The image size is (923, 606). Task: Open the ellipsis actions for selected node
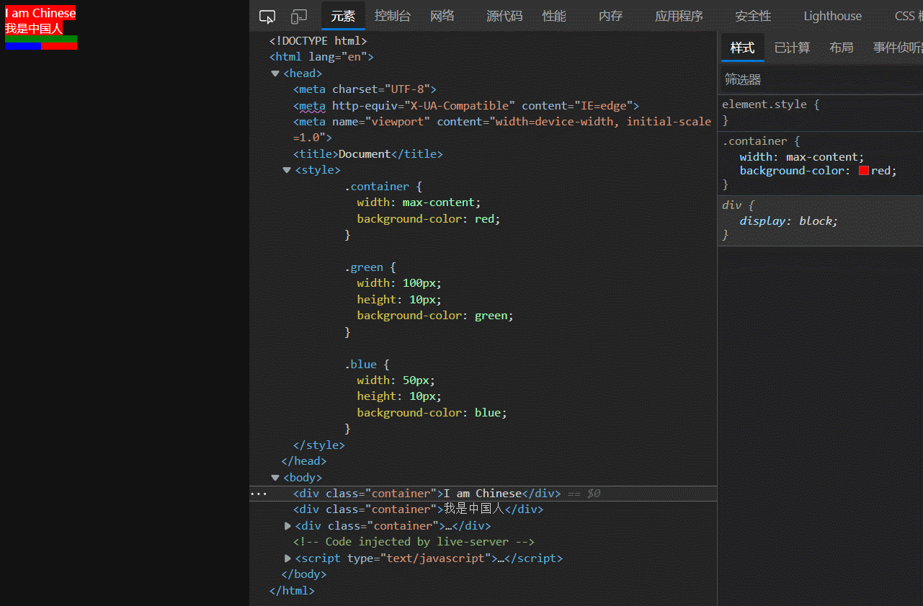(x=258, y=494)
